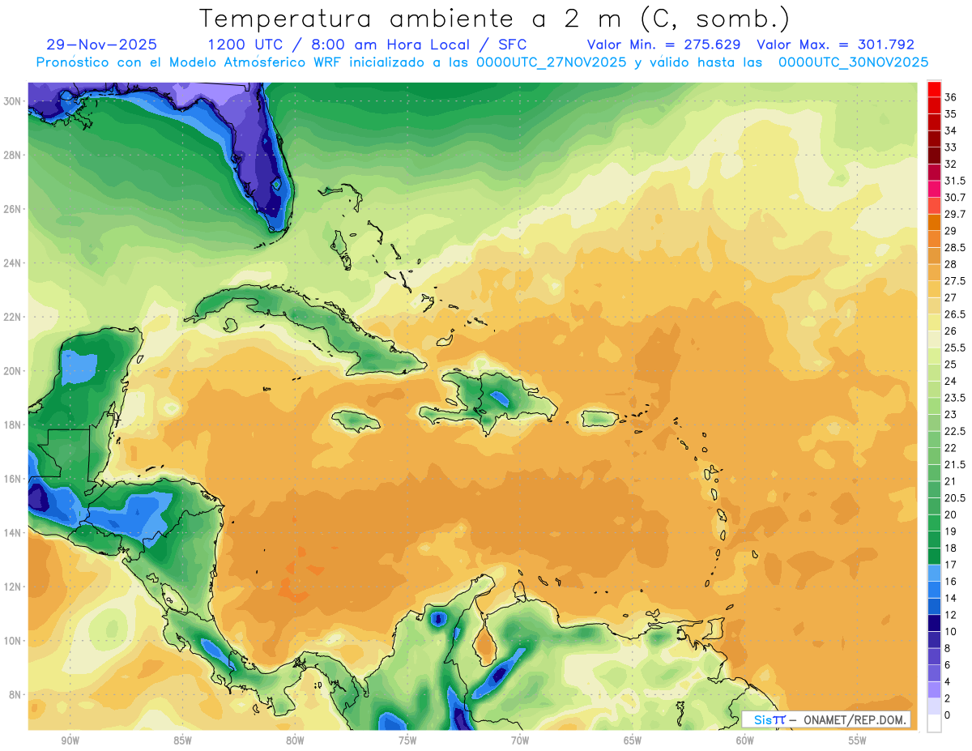Click the 'Valor Min. = 275.629' text
This screenshot has width=972, height=751.
664,45
